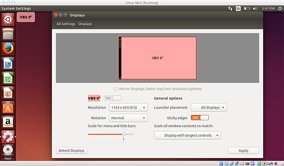Launch Firefox from the launcher
Image resolution: width=284 pixels, height=166 pixels.
[8, 49]
